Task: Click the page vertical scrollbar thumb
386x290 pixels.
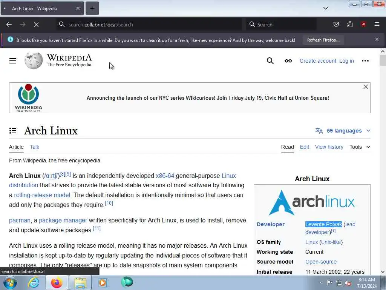Action: coord(383,60)
